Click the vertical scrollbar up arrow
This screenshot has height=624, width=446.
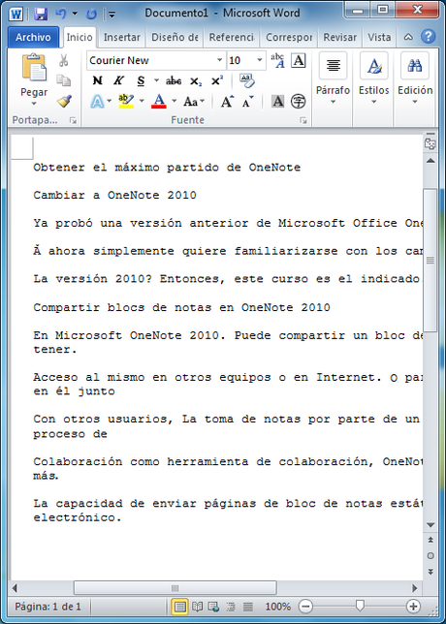tap(430, 161)
